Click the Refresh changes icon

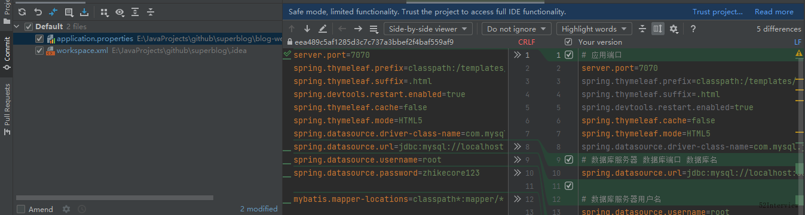(x=22, y=12)
